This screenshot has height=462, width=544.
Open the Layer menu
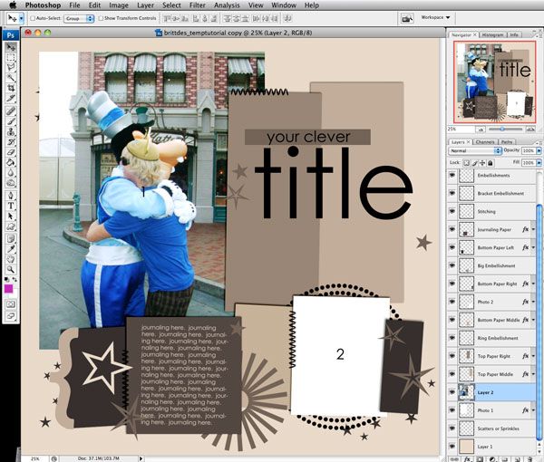pyautogui.click(x=145, y=5)
